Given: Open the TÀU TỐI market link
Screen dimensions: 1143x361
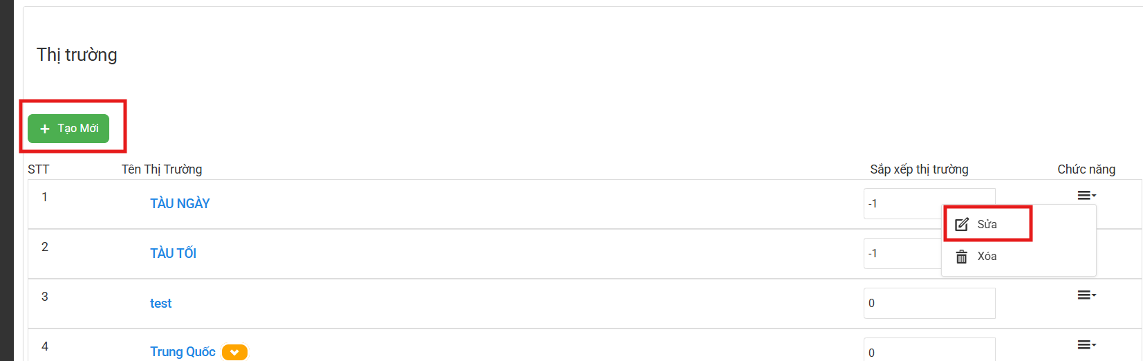Looking at the screenshot, I should click(174, 253).
